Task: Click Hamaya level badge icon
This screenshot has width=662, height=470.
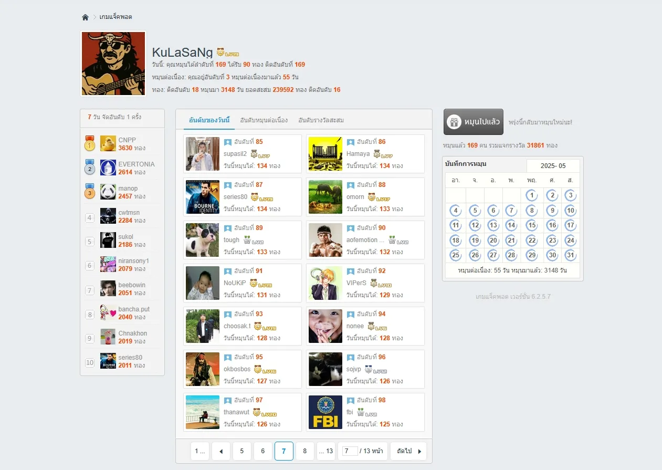Action: point(383,154)
